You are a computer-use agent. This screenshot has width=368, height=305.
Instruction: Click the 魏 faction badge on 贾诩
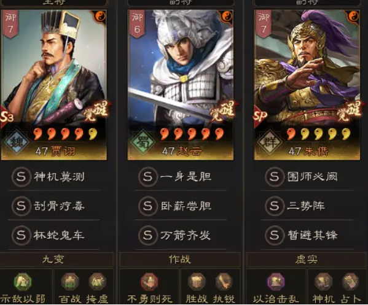[x=17, y=142]
